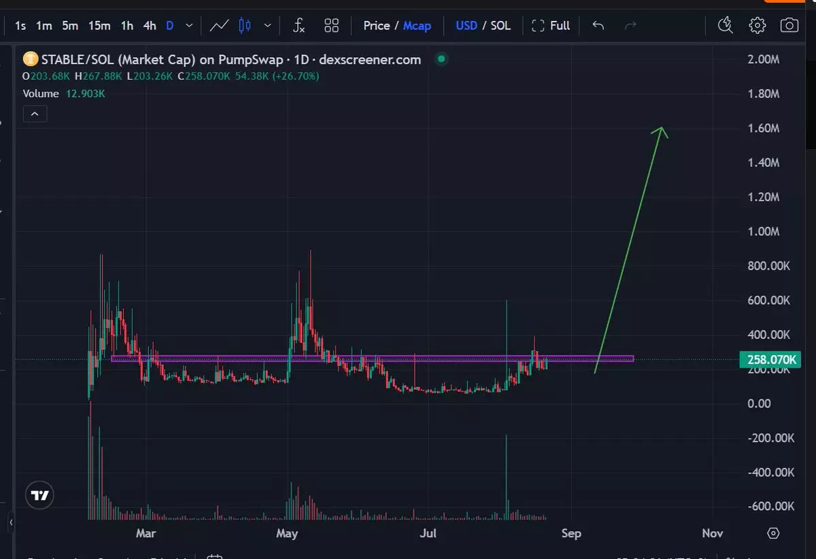Switch to line chart style icon

point(219,26)
